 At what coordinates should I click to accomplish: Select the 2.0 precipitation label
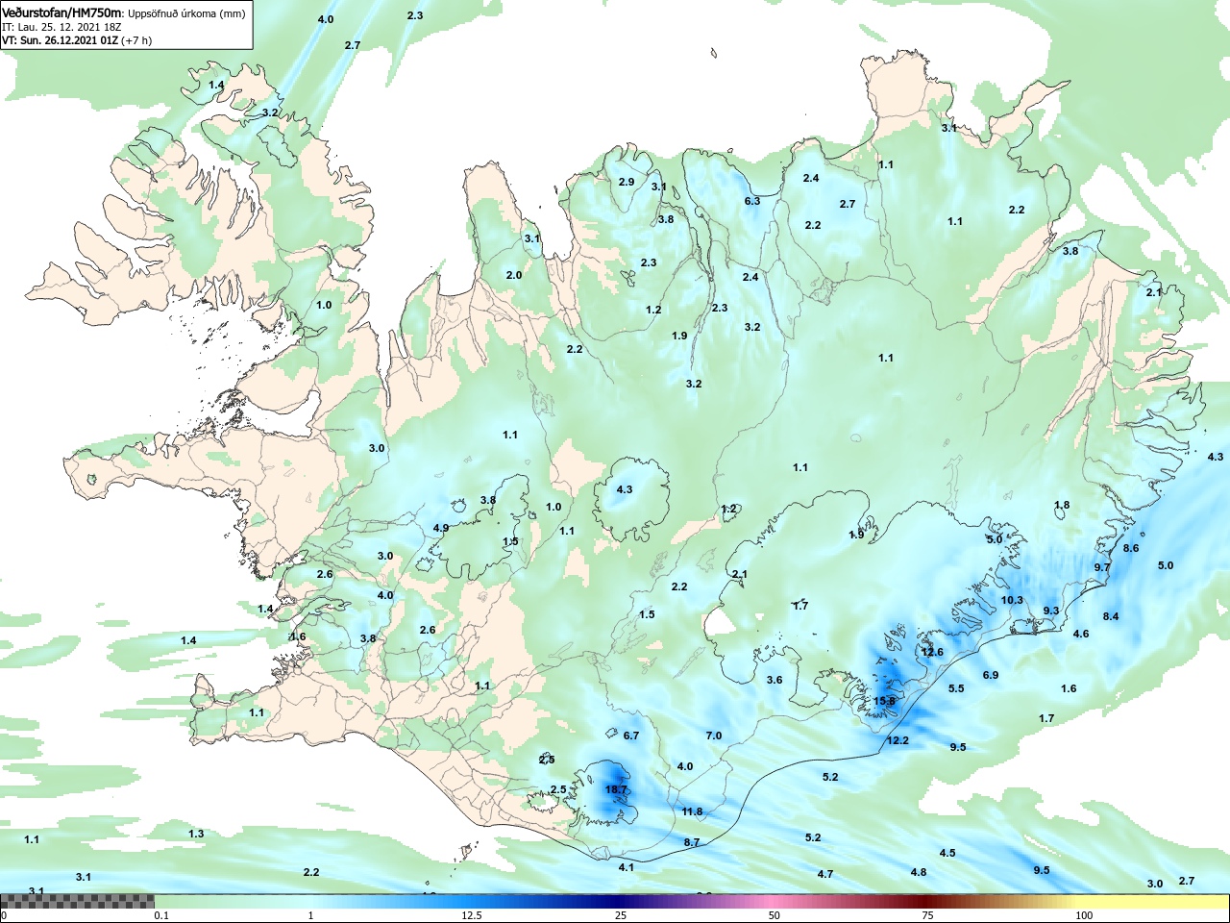(514, 276)
